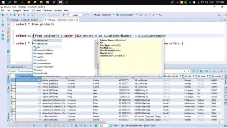Open the File menu
Screen dimensions: 227x128
click(2, 10)
